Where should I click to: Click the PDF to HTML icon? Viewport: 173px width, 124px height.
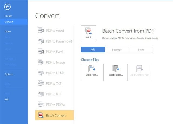coord(41,73)
